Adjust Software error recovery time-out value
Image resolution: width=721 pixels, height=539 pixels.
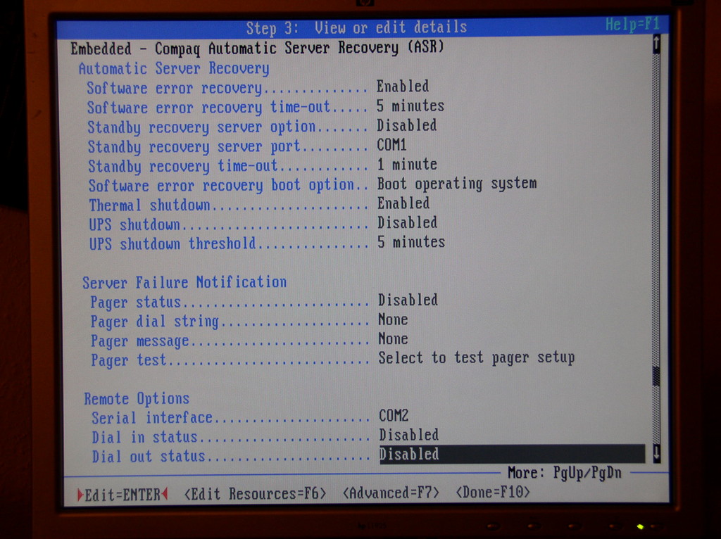click(x=410, y=106)
